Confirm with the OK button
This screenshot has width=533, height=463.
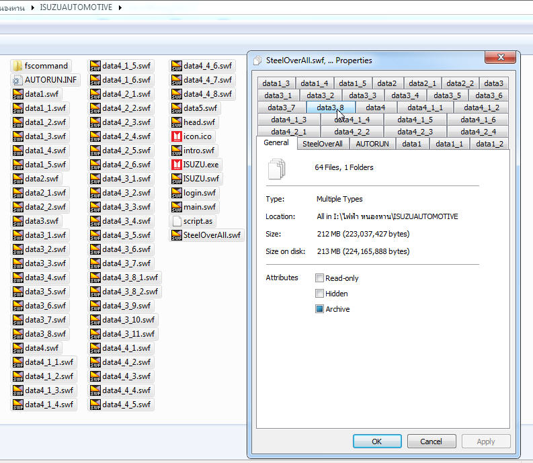coord(377,441)
